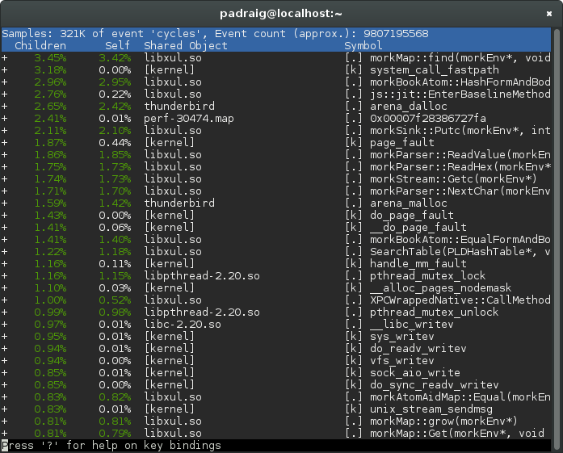563x453 pixels.
Task: Click the libc-2.20.so shared object
Action: (x=183, y=325)
